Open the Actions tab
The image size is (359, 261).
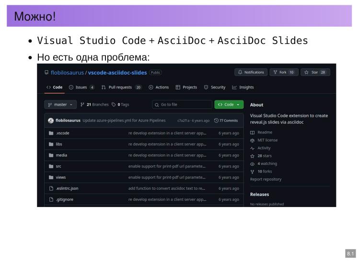click(x=159, y=87)
